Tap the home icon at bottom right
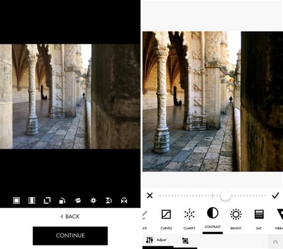Screen dimensions: 283x249 [275, 242]
